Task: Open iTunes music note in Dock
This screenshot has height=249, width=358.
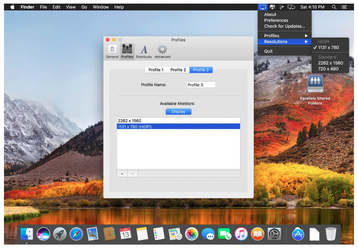Action: click(241, 234)
